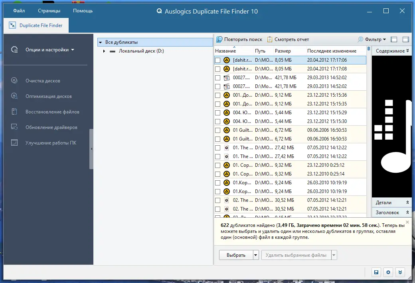Open the Опции и настройки dropdown arrow
Screen dimensions: 415x283
[x=73, y=50]
